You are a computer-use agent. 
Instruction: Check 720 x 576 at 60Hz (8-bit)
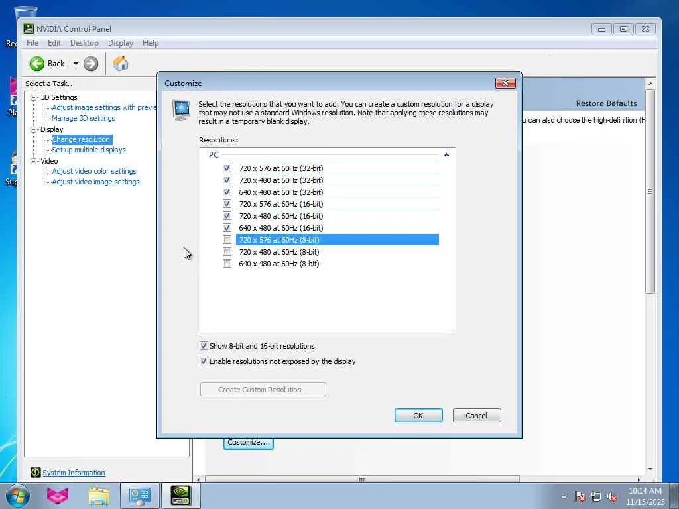[x=227, y=239]
